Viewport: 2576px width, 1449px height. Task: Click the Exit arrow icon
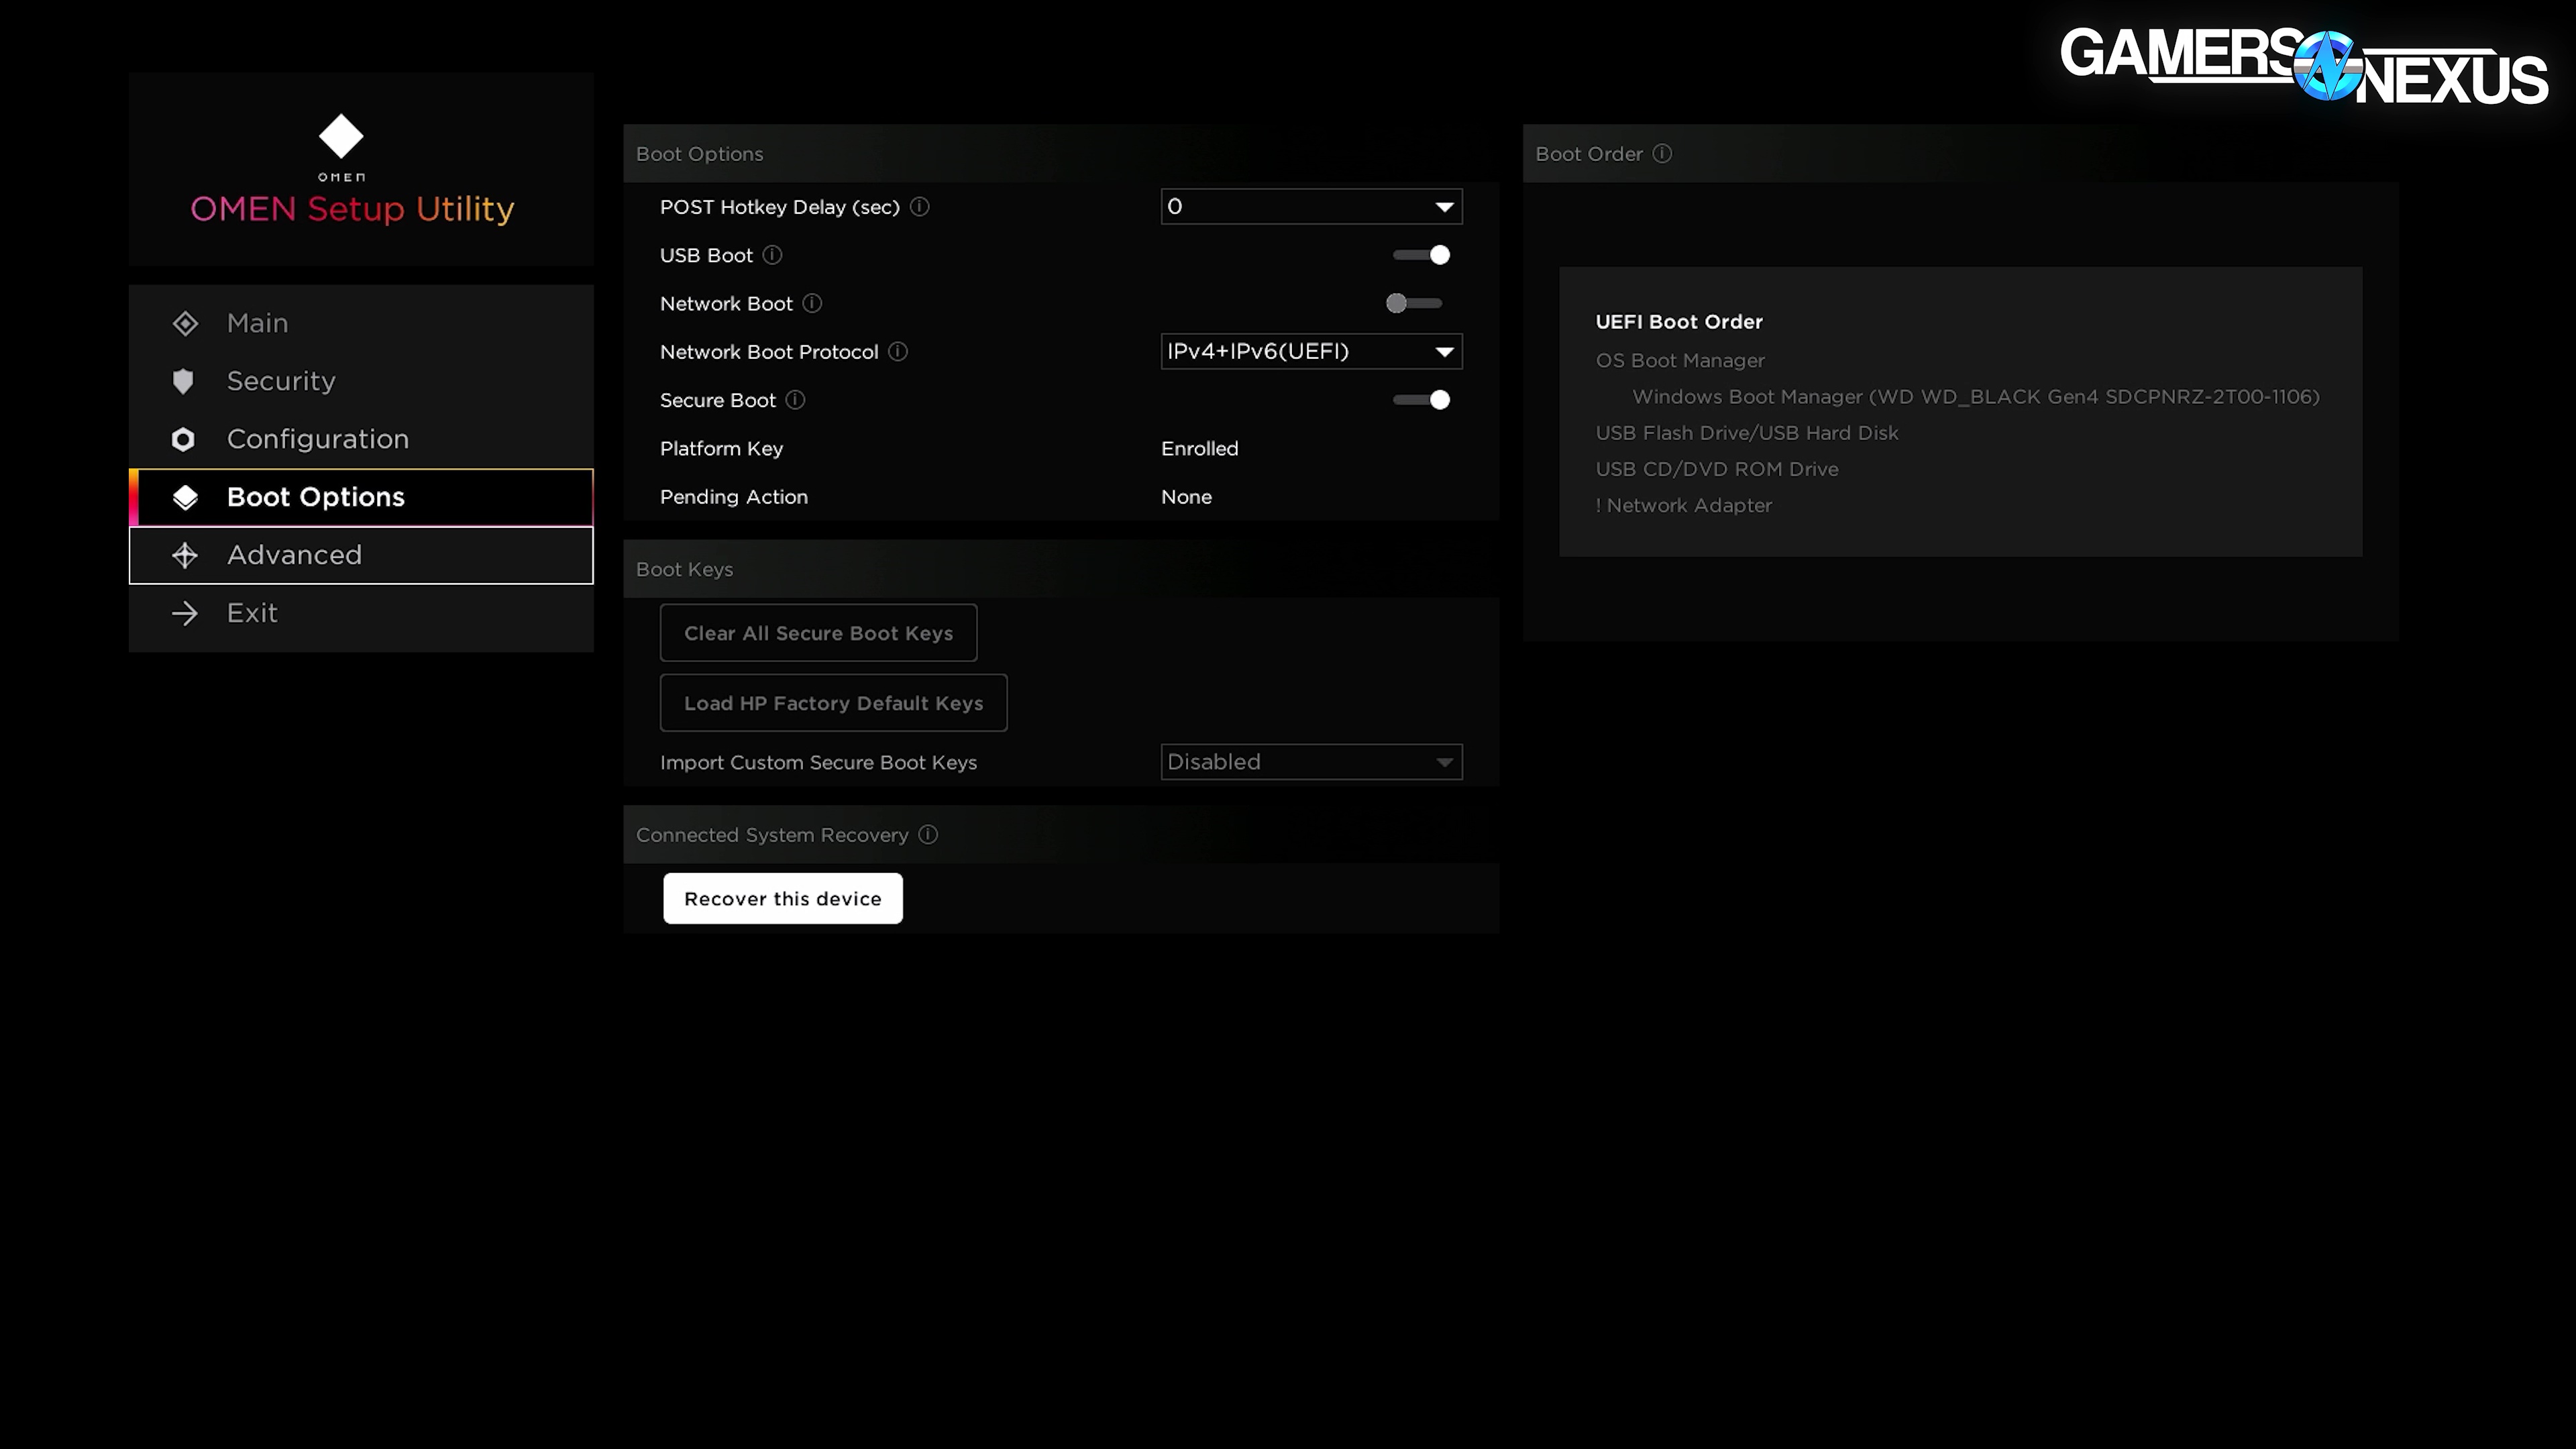point(185,613)
